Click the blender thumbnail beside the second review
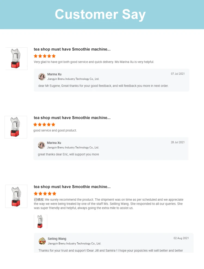Image resolution: width=204 pixels, height=269 pixels. click(16, 127)
